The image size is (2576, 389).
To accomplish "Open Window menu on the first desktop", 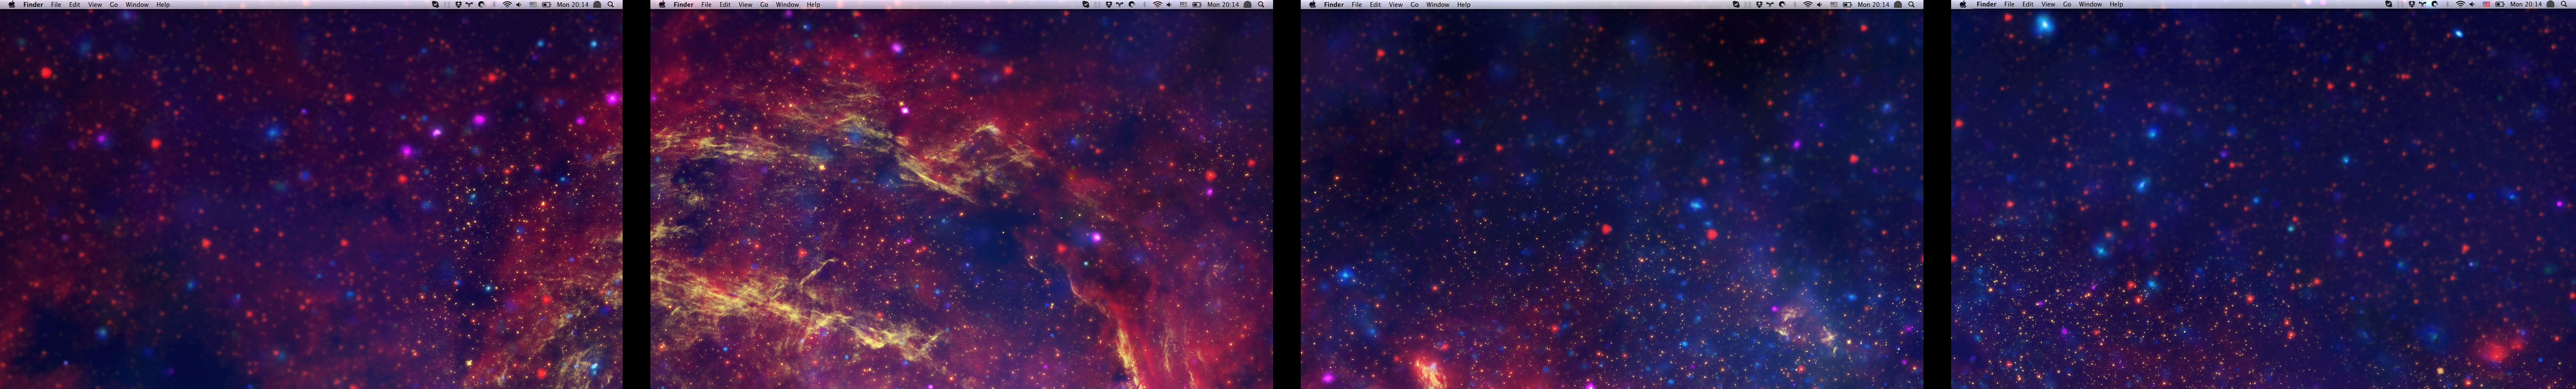I will coord(137,5).
